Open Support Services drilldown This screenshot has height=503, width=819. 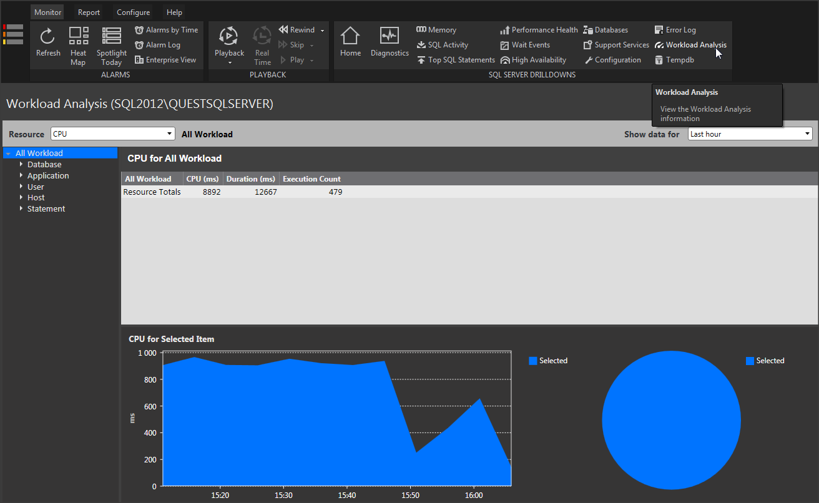(x=616, y=45)
